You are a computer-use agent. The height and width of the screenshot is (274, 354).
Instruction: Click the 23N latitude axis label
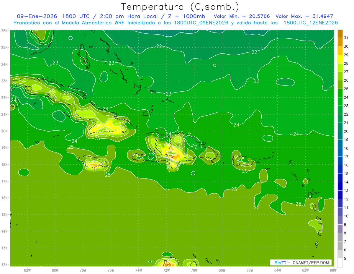pyautogui.click(x=4, y=81)
